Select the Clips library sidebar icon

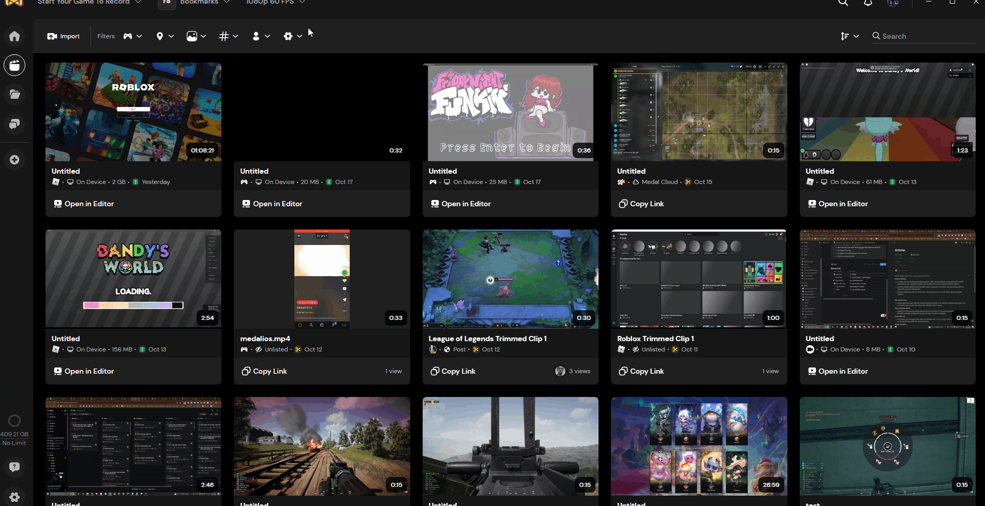tap(14, 66)
